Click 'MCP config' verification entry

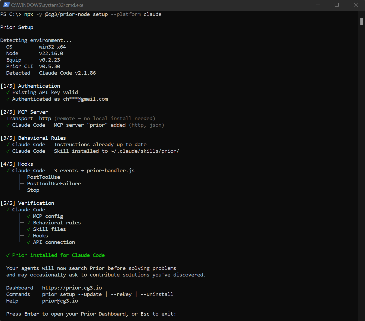coord(48,216)
